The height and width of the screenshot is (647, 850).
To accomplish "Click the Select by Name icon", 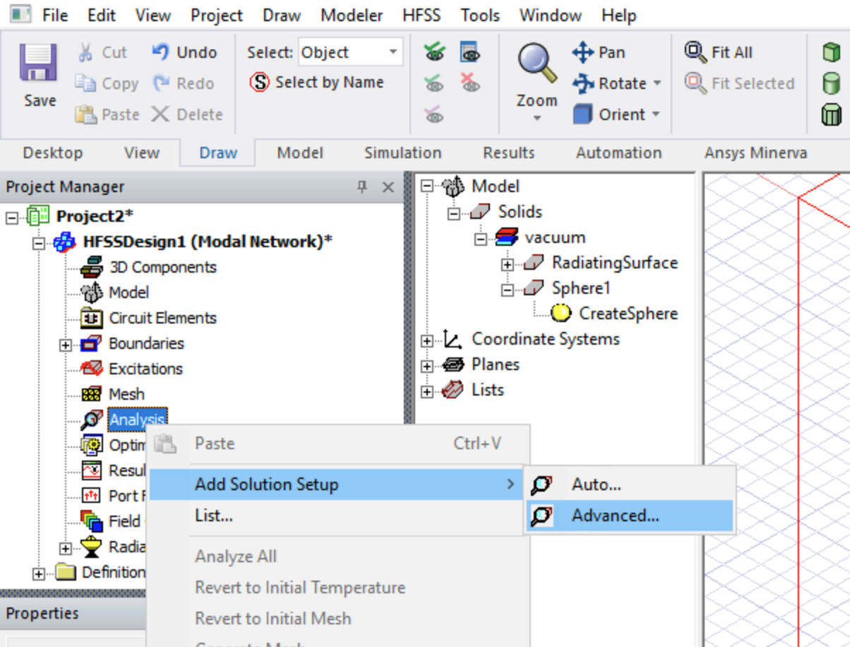I will pos(261,83).
